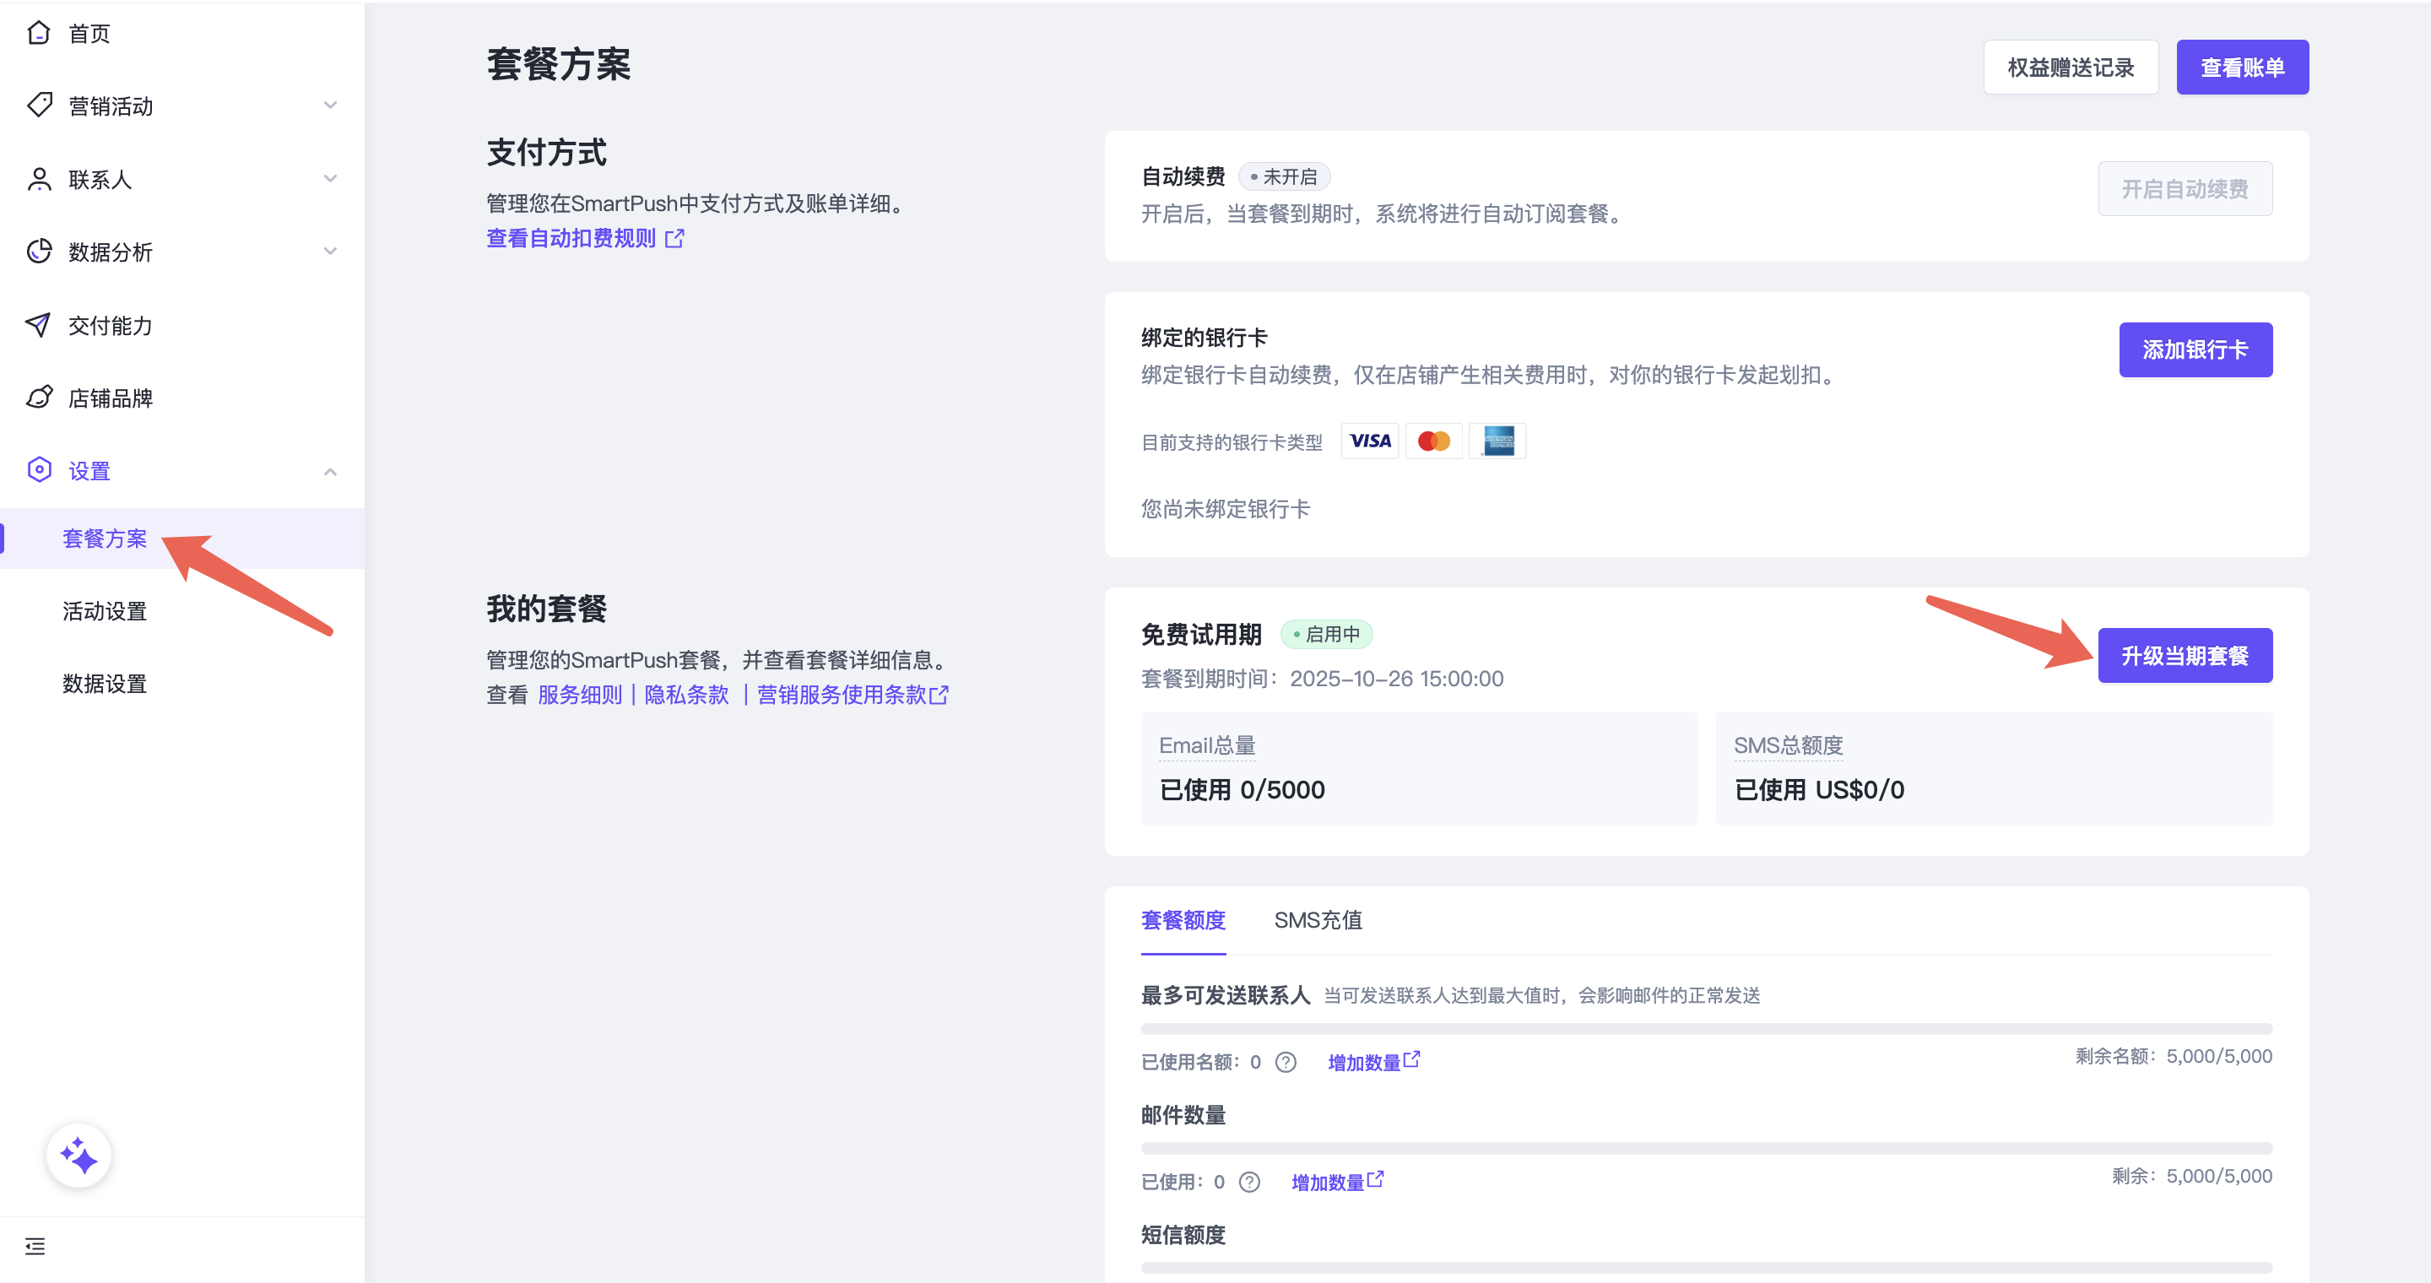This screenshot has height=1283, width=2431.
Task: Click the 营销活动 tag icon in sidebar
Action: click(39, 105)
